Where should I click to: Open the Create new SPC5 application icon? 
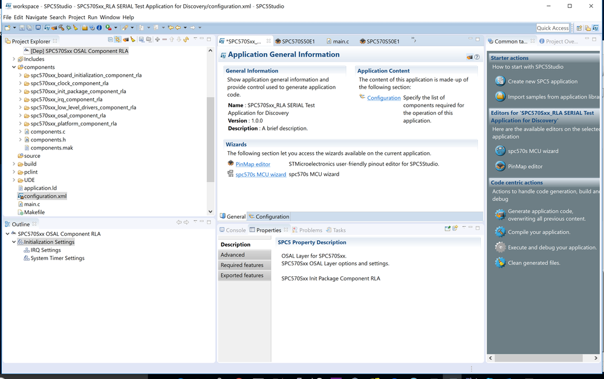point(500,81)
